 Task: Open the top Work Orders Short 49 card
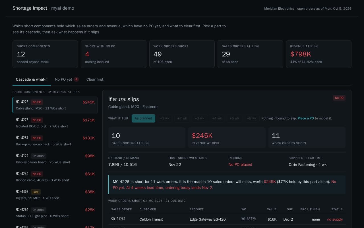pyautogui.click(x=182, y=54)
